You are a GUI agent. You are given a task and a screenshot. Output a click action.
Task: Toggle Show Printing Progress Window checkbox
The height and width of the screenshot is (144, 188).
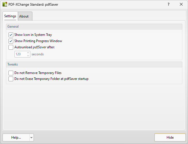pyautogui.click(x=11, y=41)
